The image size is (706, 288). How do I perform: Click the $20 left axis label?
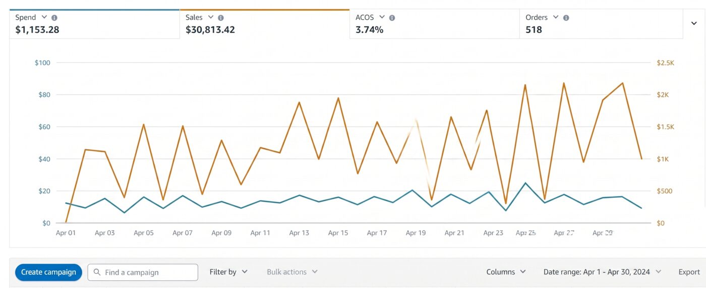pos(44,191)
